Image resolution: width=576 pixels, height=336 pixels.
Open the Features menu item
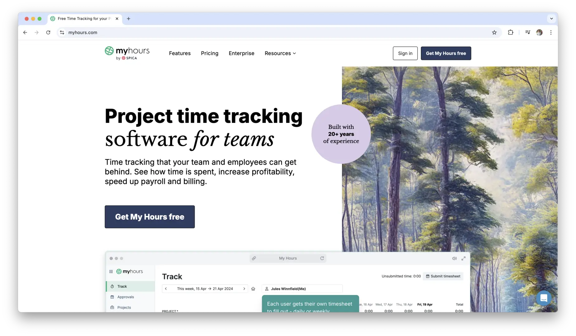(x=180, y=53)
